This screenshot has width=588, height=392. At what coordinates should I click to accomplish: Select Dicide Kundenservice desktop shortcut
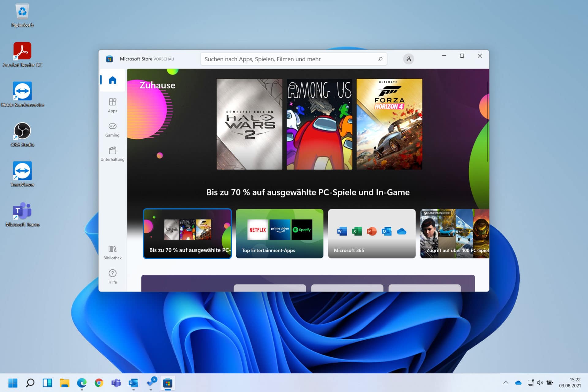22,95
